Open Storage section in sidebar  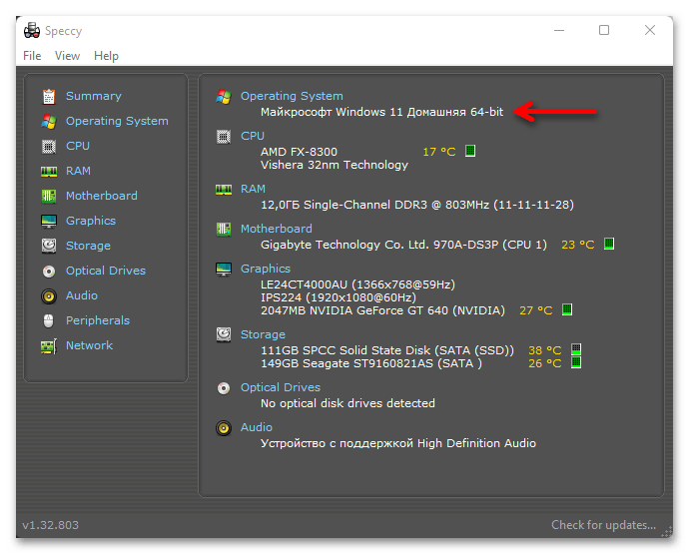(x=88, y=246)
